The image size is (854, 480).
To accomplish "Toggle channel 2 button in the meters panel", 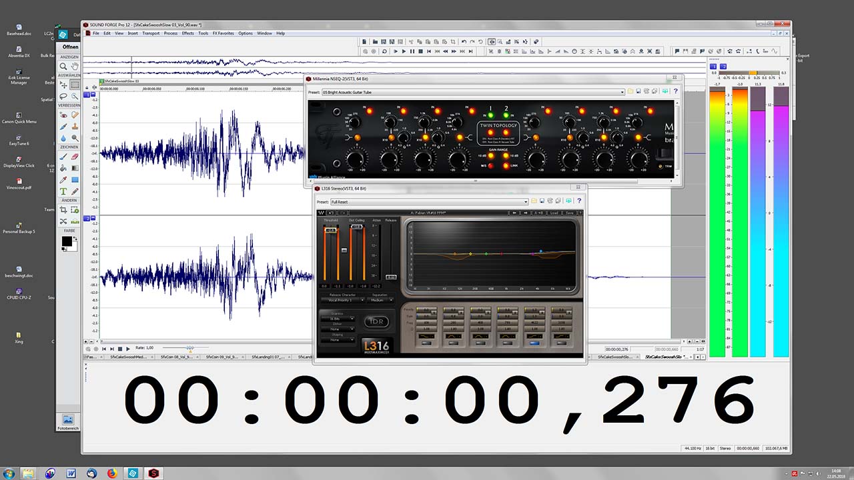I will point(723,67).
